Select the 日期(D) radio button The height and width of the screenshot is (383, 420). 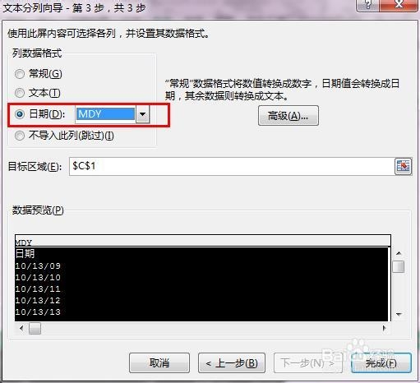point(20,114)
